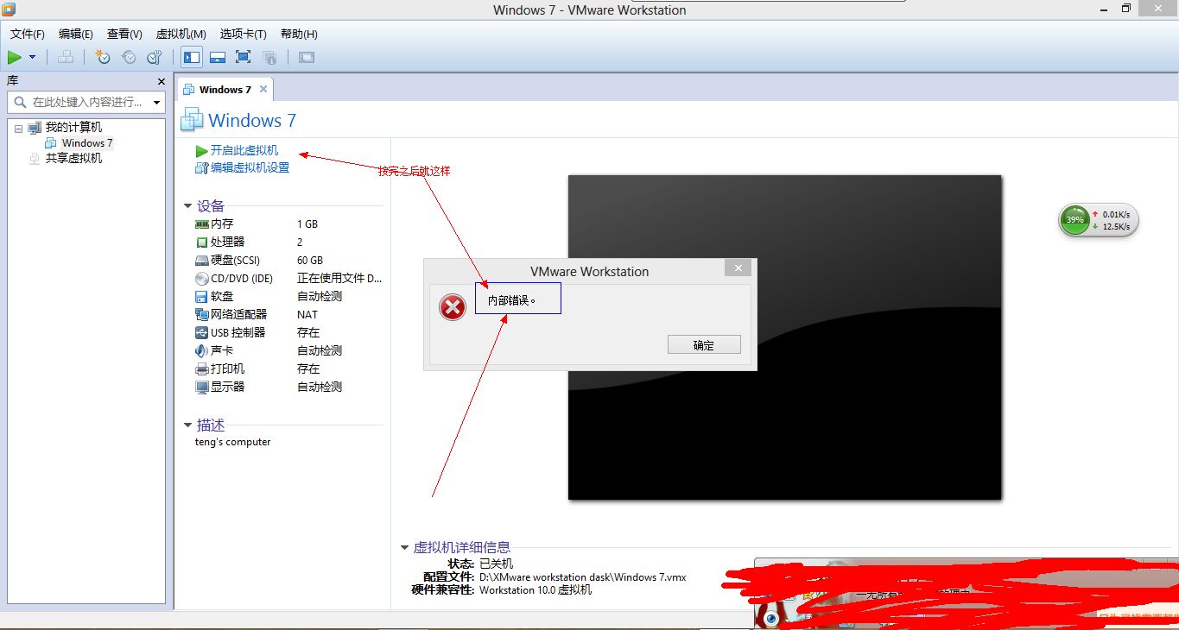Image resolution: width=1179 pixels, height=630 pixels.
Task: Open the 文件(F) menu
Action: [x=28, y=34]
